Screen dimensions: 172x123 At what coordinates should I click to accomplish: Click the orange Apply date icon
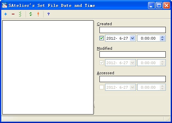pos(38,14)
